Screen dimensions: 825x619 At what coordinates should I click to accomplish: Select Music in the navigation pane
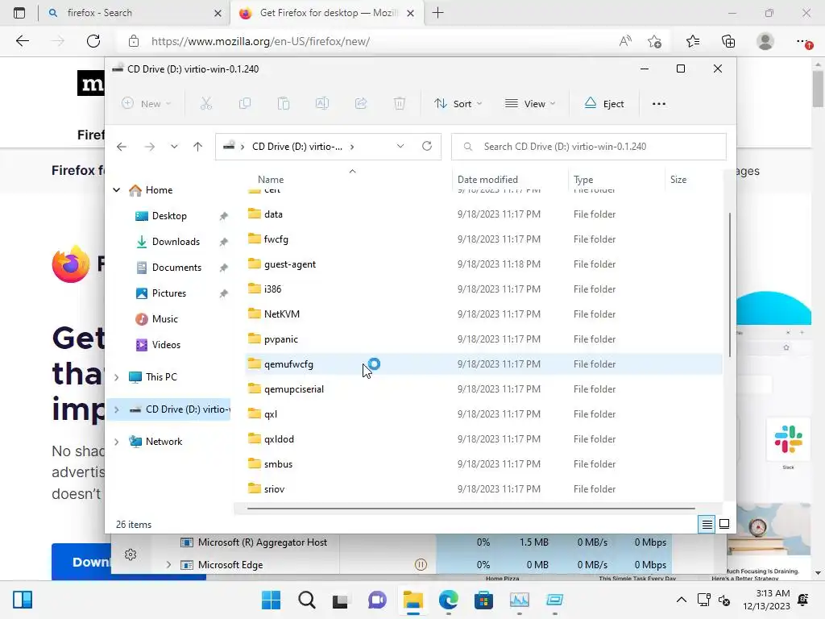tap(164, 319)
